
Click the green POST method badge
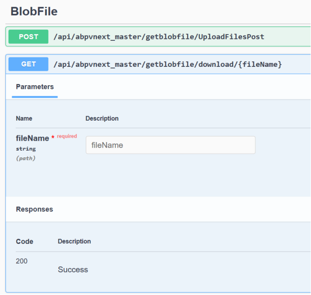tap(28, 37)
